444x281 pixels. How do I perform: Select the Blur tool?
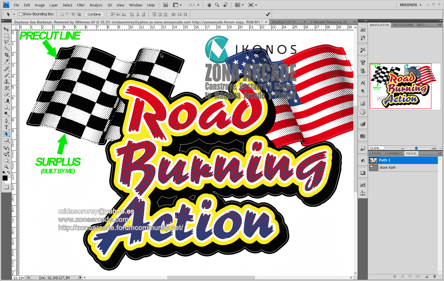(6, 107)
